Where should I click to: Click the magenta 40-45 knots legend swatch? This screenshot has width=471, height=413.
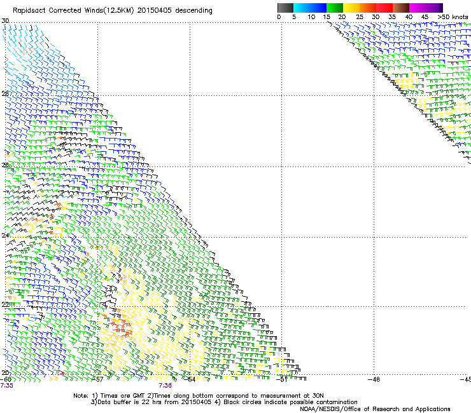(418, 8)
